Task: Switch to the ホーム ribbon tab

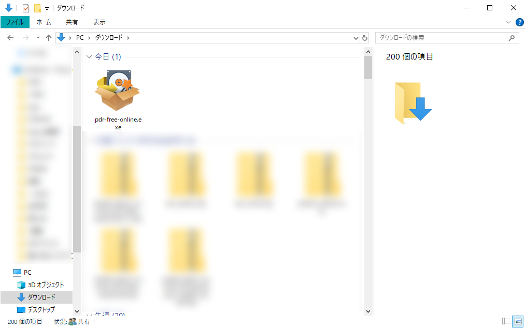Action: point(44,22)
